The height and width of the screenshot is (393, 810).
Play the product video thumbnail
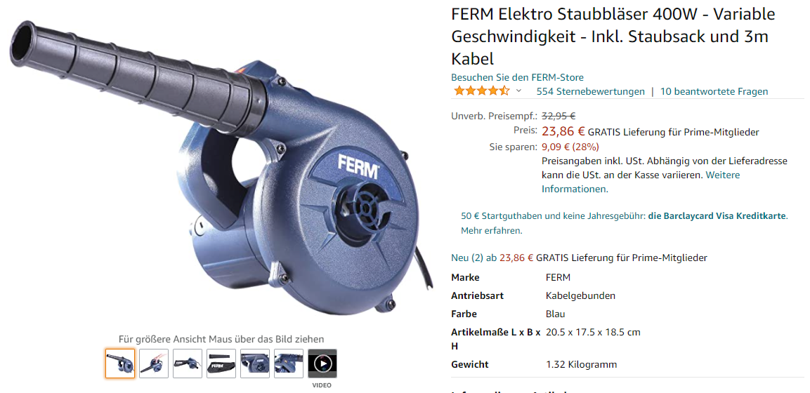click(x=322, y=364)
